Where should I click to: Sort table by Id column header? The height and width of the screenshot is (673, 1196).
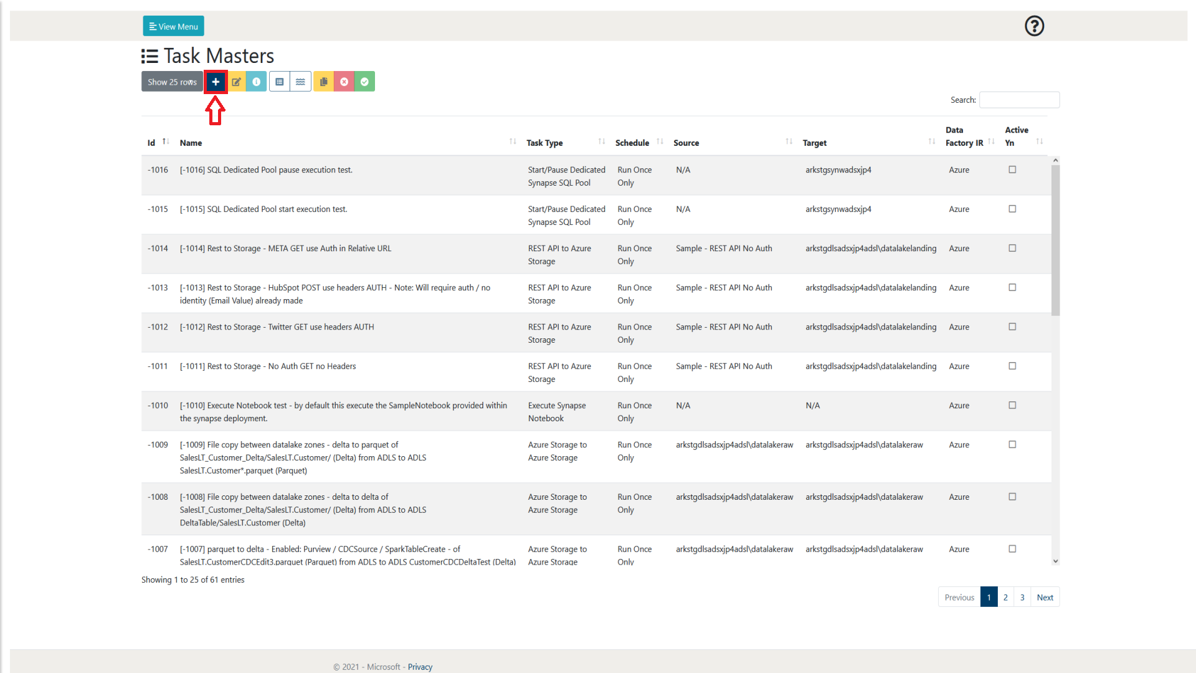151,143
